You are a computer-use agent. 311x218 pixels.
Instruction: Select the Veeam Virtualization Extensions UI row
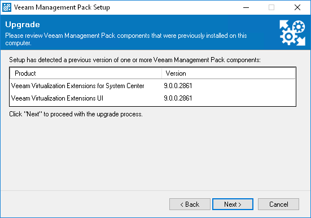[152, 98]
